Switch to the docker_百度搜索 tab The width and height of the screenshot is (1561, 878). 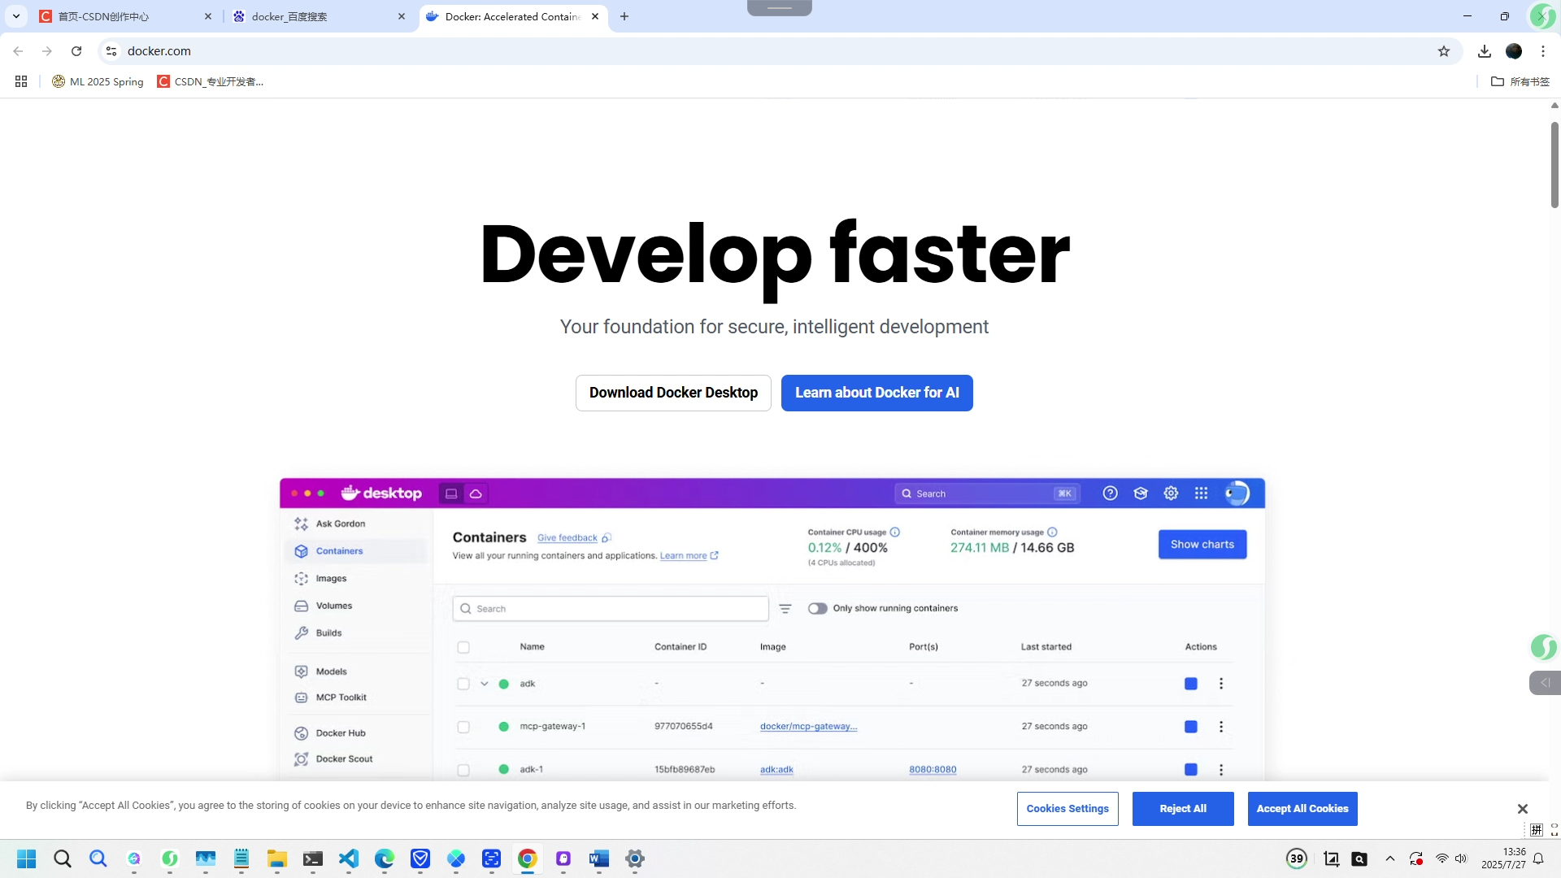click(320, 16)
